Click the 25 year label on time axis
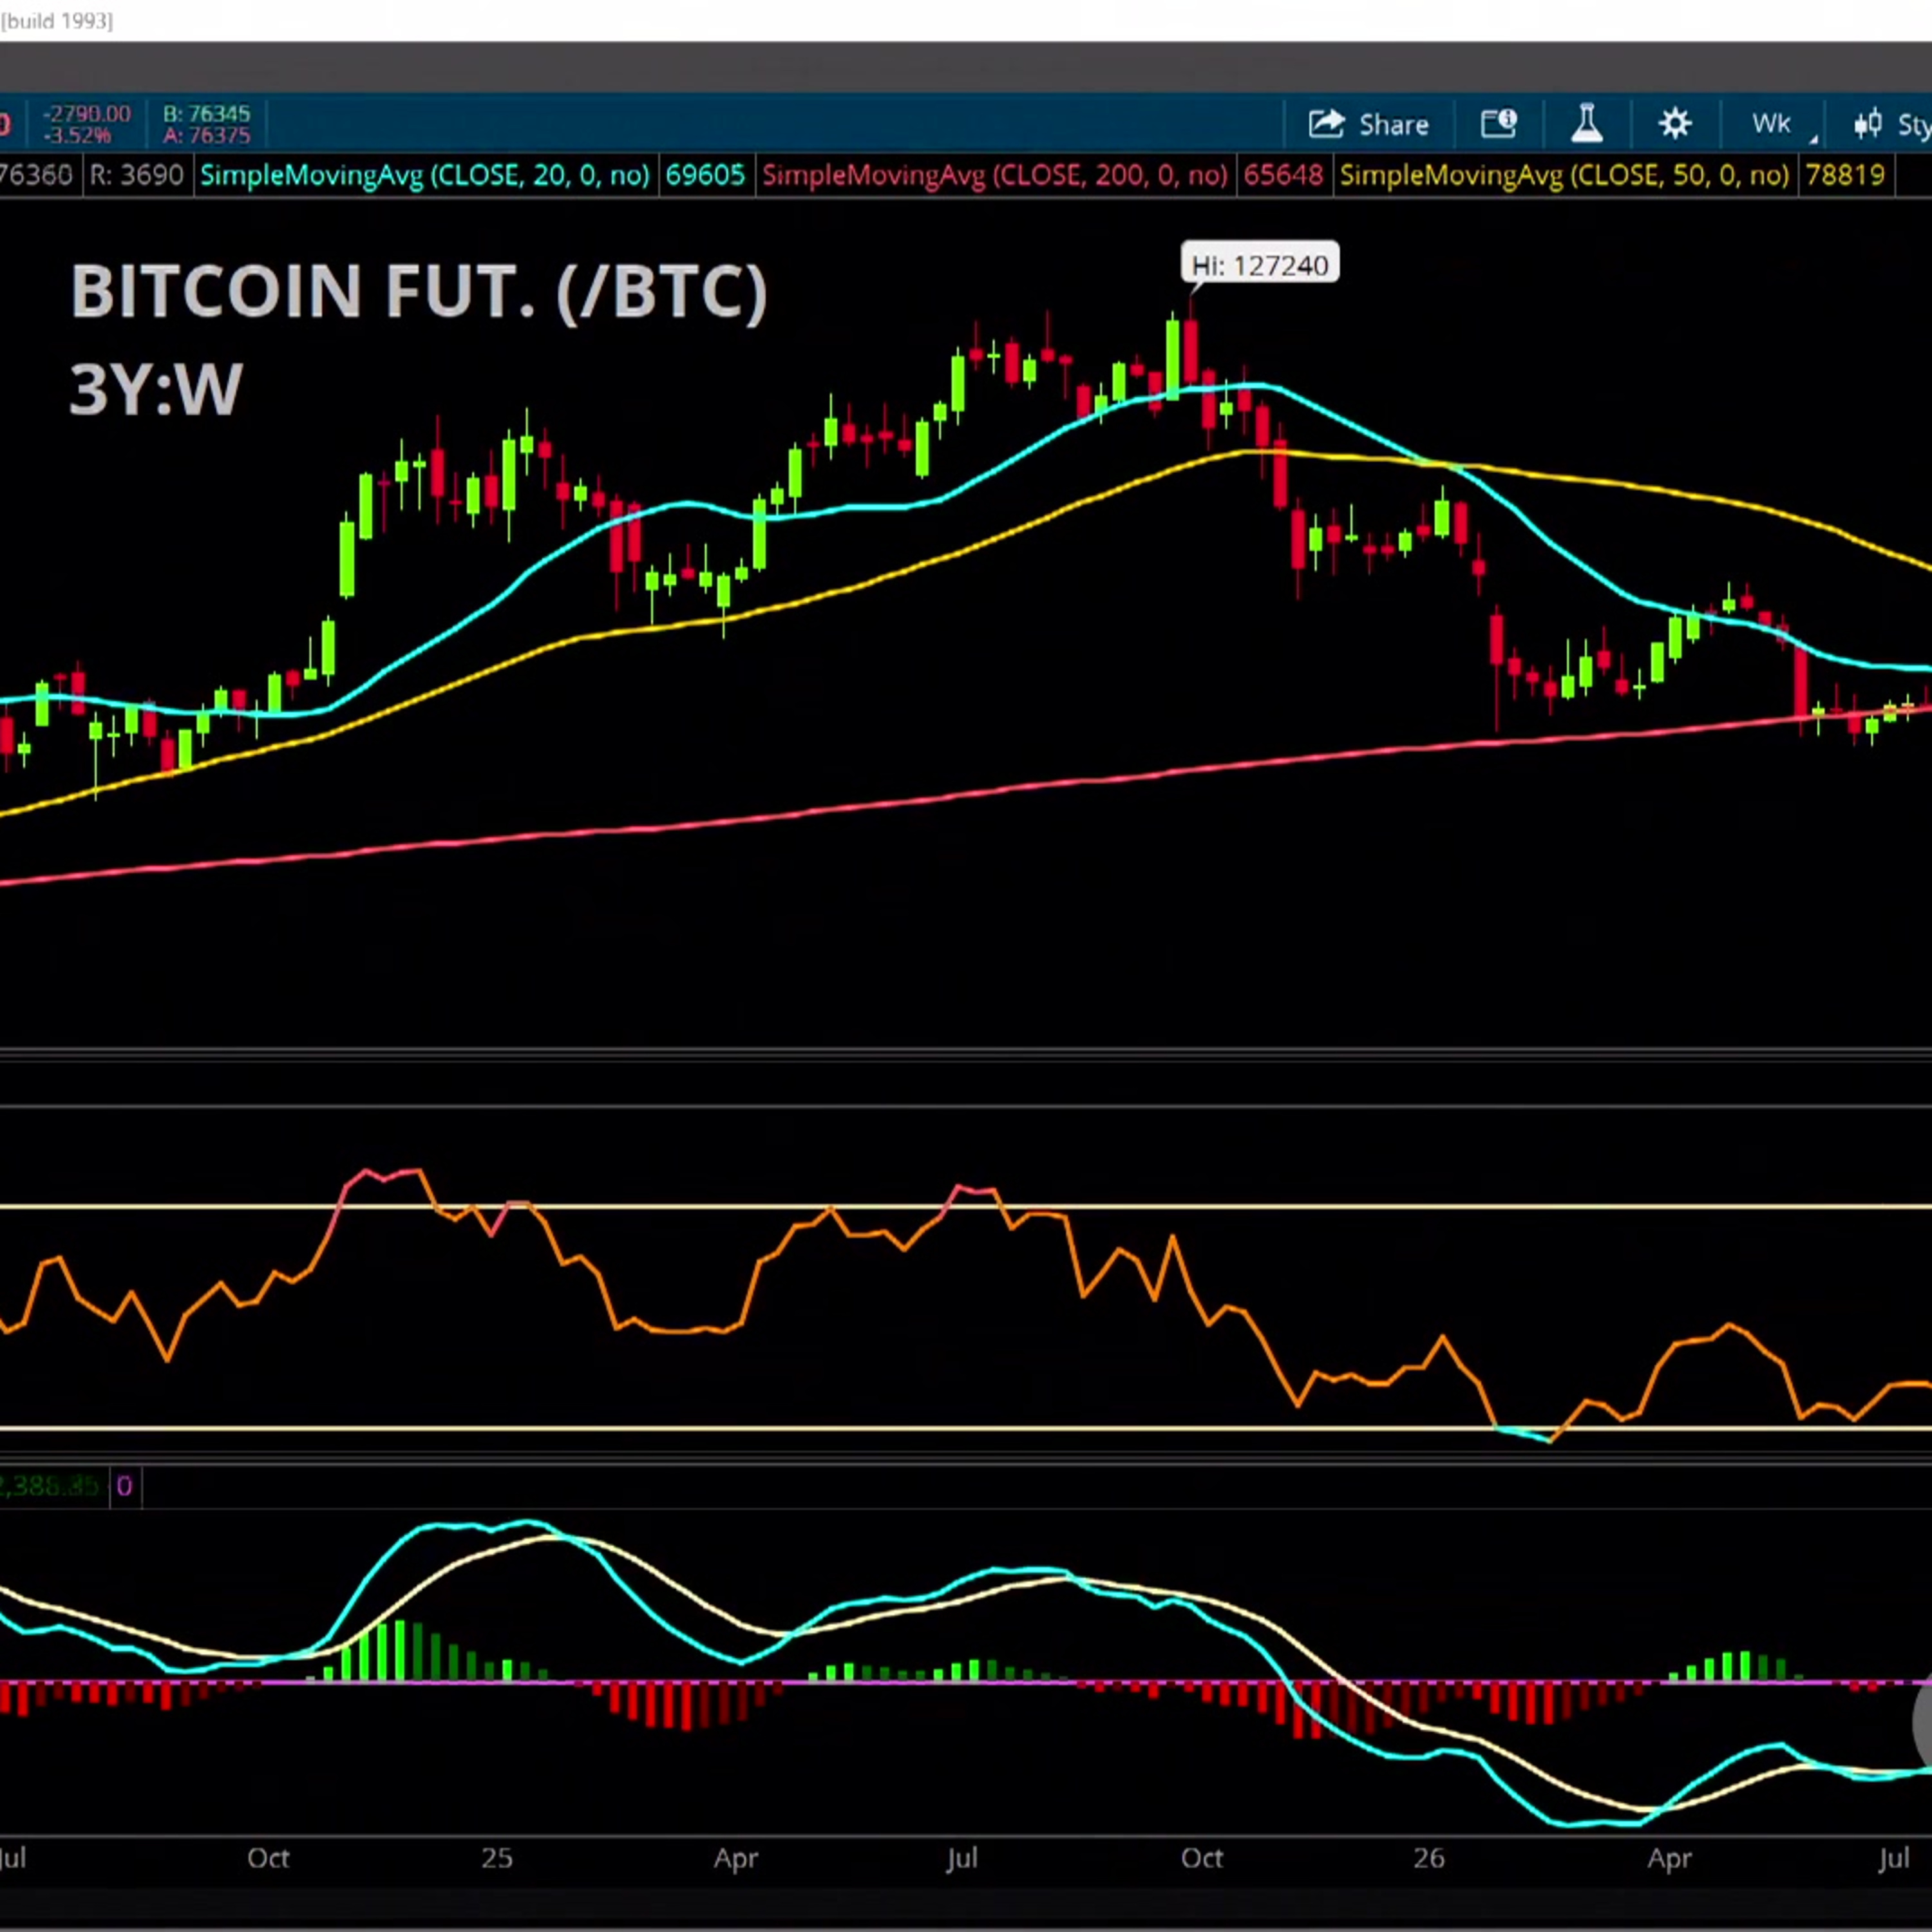This screenshot has height=1932, width=1932. (x=497, y=1858)
